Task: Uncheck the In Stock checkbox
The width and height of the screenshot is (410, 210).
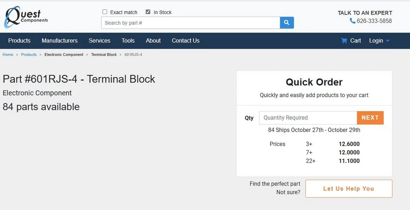Action: pyautogui.click(x=148, y=12)
